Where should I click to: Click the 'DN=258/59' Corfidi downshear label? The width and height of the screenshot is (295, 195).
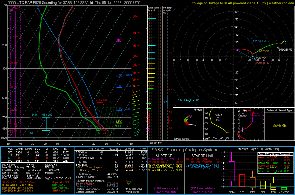click(285, 50)
